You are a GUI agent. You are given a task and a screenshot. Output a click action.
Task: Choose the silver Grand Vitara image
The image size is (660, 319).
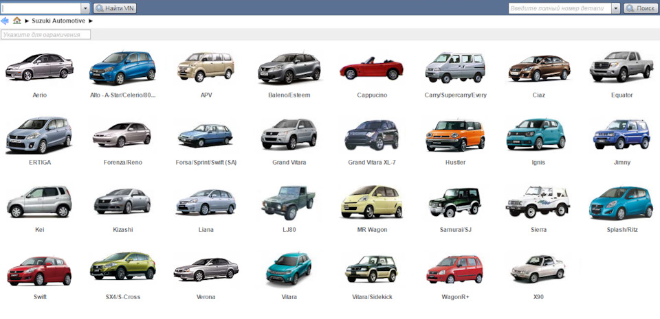(289, 134)
